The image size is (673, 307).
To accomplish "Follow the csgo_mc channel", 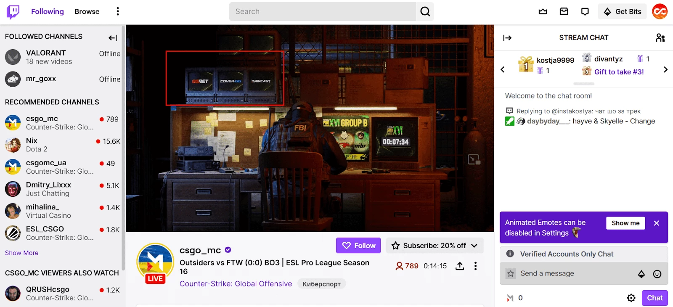I will [358, 246].
